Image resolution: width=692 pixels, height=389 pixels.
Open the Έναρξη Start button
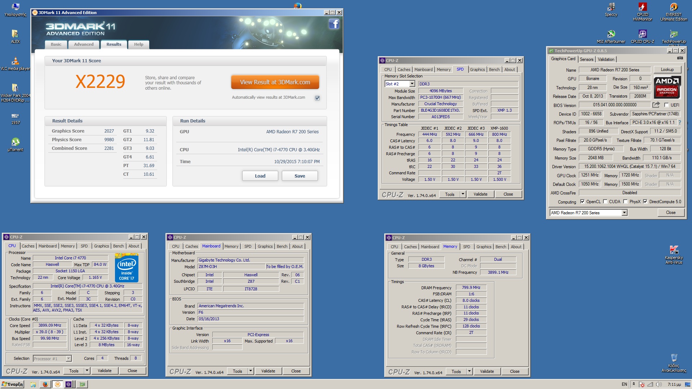point(13,384)
